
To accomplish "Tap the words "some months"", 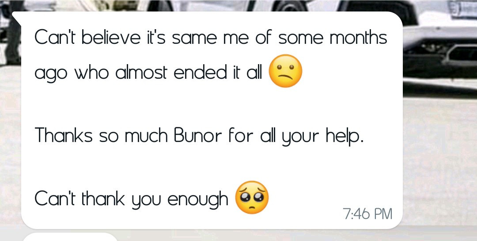I will point(333,38).
